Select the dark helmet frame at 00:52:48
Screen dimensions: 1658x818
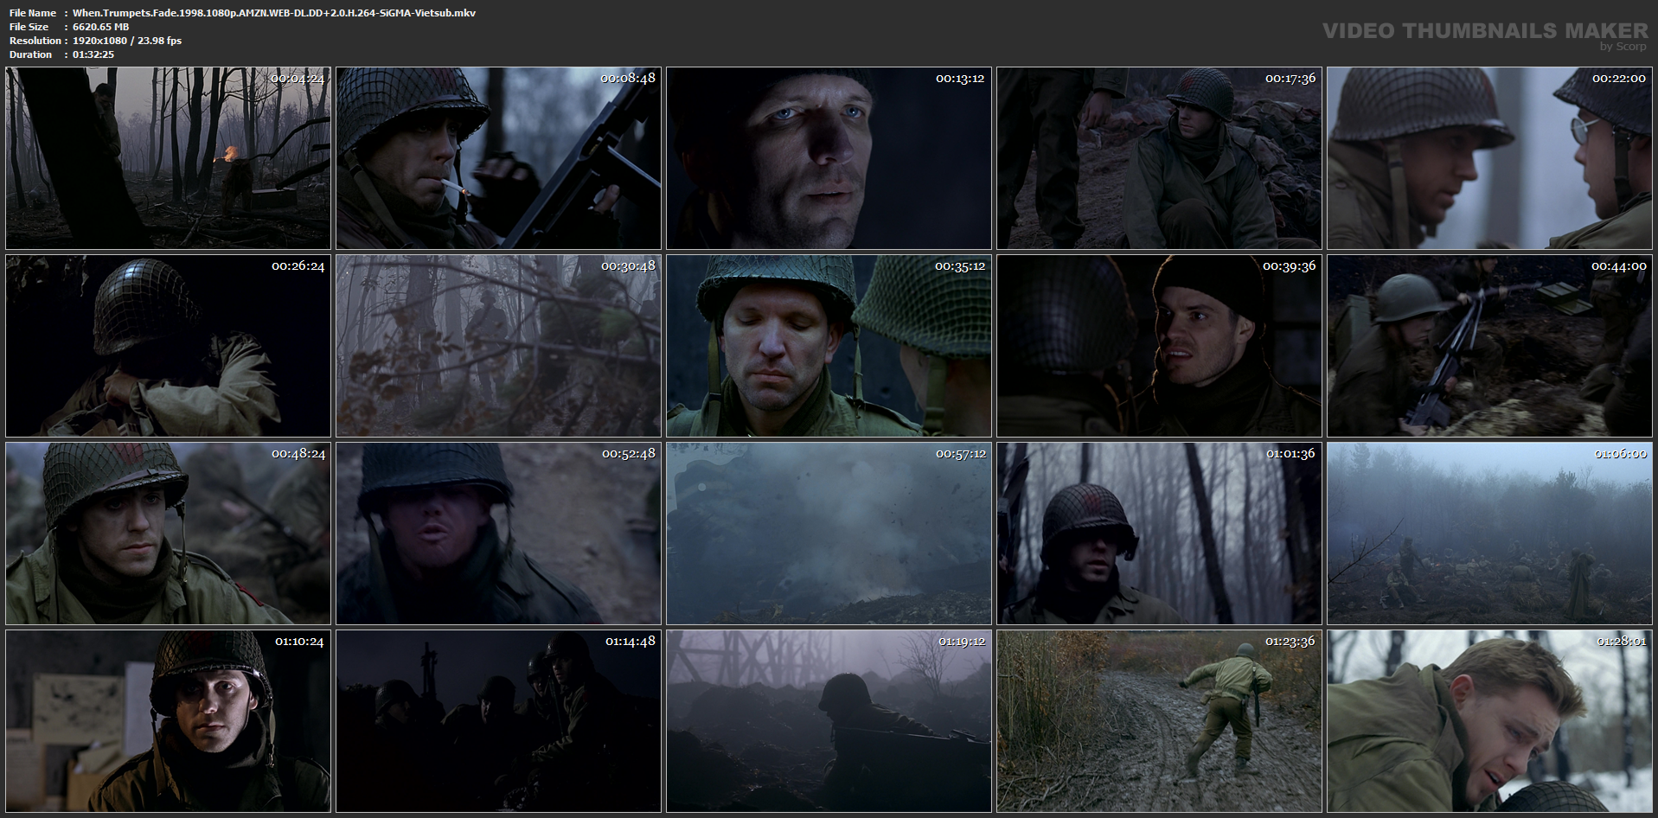498,534
